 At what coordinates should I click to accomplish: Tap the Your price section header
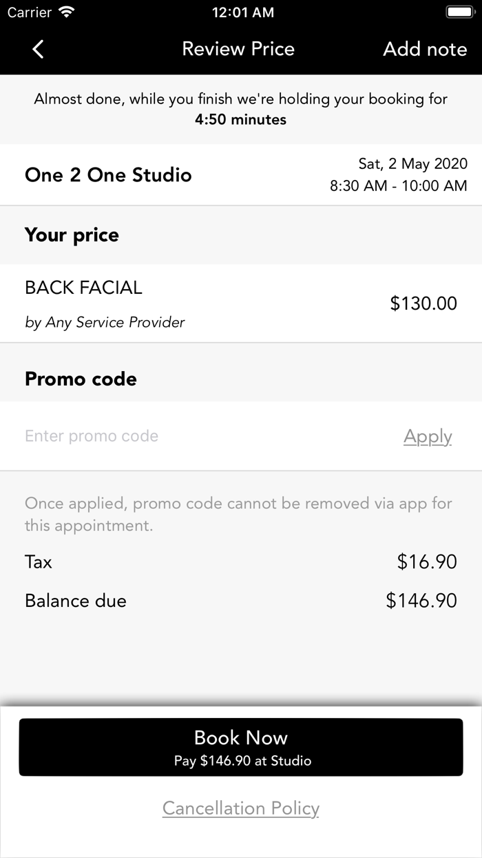tap(72, 235)
